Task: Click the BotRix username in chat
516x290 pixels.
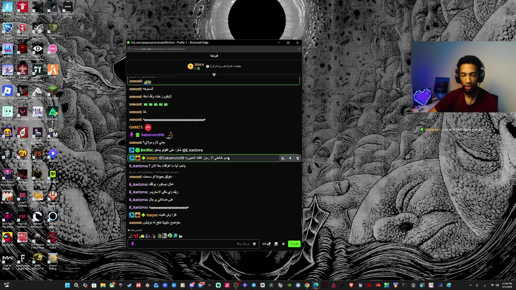Action: [146, 150]
